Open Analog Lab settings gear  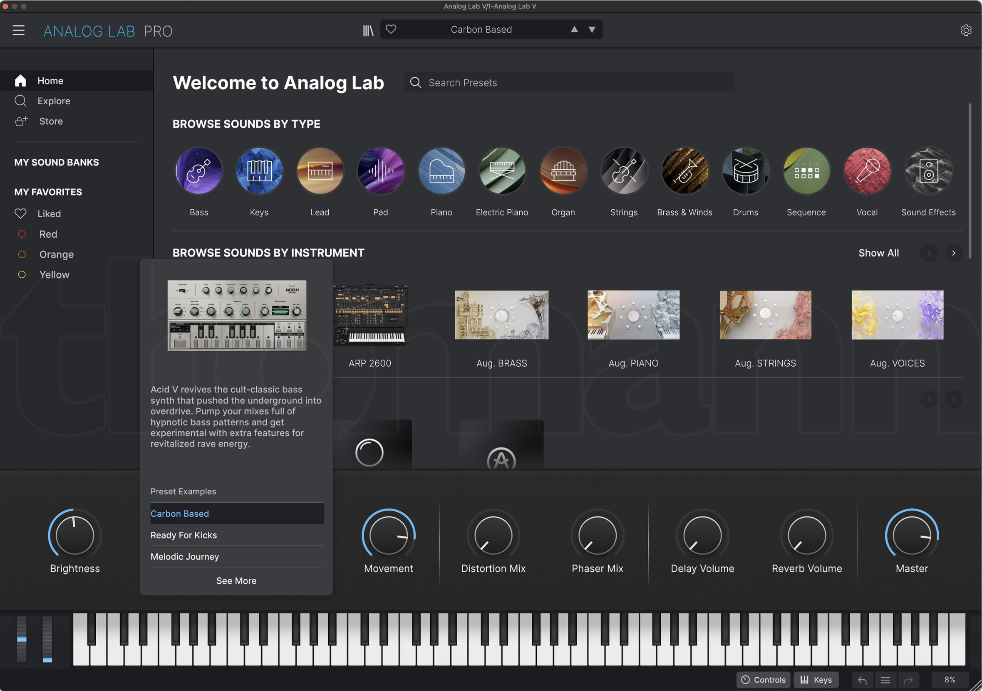pyautogui.click(x=965, y=30)
